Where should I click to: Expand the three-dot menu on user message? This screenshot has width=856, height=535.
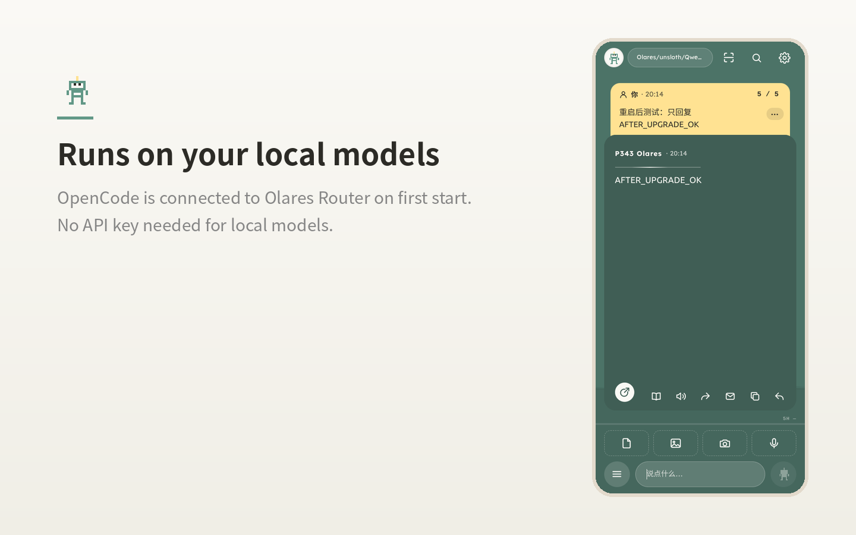click(x=775, y=114)
